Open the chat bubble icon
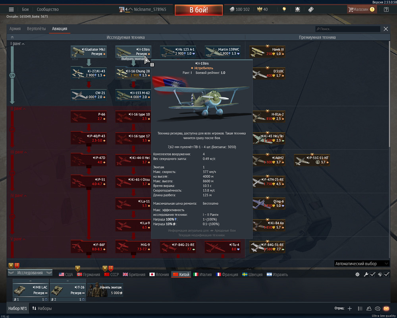Screen dimensions: 397x318 (378, 308)
